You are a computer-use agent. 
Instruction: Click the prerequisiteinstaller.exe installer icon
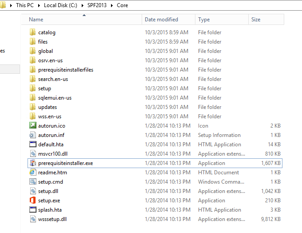33,163
